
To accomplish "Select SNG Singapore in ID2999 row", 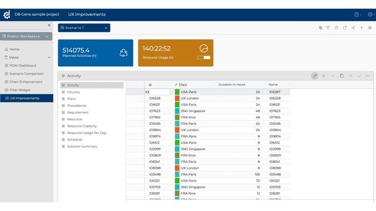I will click(x=193, y=149).
